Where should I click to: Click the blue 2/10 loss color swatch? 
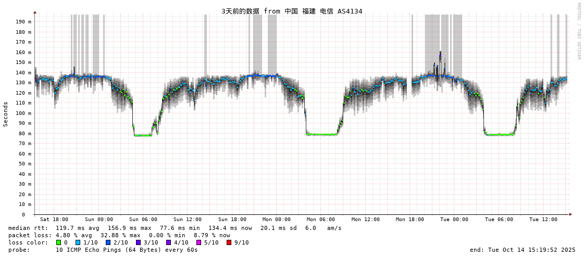click(108, 242)
